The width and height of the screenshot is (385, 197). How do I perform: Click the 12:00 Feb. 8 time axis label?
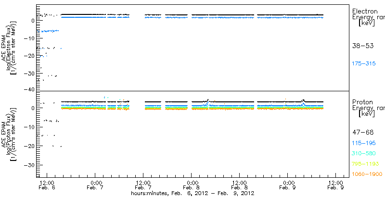coord(239,185)
